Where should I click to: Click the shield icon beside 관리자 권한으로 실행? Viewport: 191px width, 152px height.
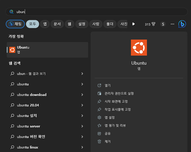click(x=99, y=93)
